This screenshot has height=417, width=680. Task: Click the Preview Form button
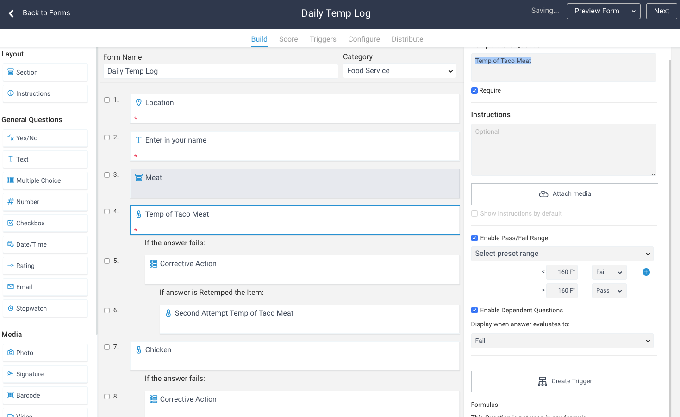point(597,11)
